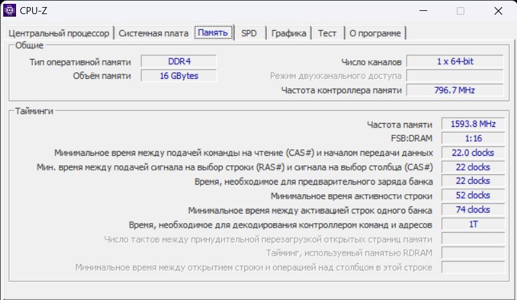Click the FSB:DRAM 1:16 value

pos(473,138)
